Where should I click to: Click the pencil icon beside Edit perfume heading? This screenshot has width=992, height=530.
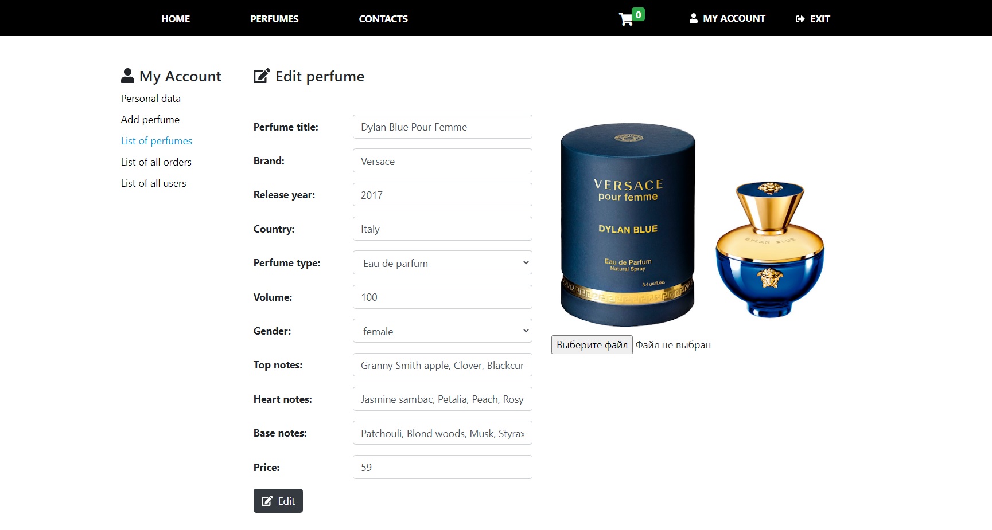point(262,76)
